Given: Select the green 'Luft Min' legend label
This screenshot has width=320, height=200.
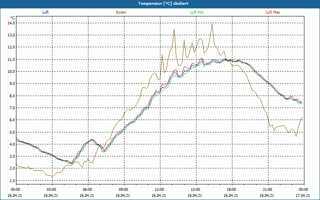Looking at the screenshot, I should [197, 12].
